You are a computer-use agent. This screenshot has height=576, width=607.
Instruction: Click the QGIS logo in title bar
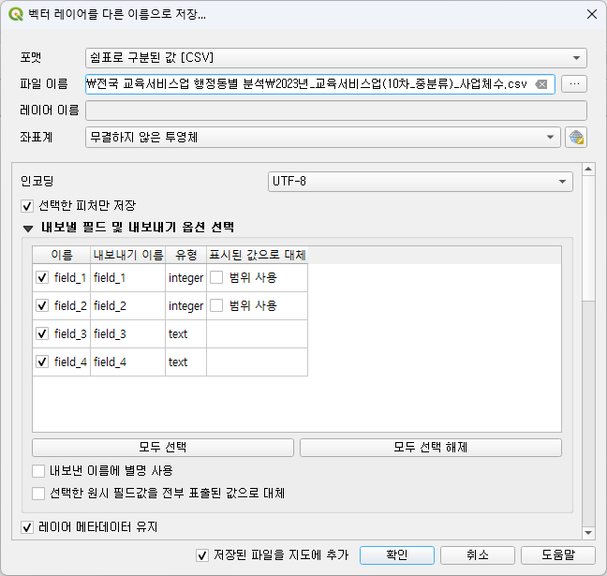16,14
